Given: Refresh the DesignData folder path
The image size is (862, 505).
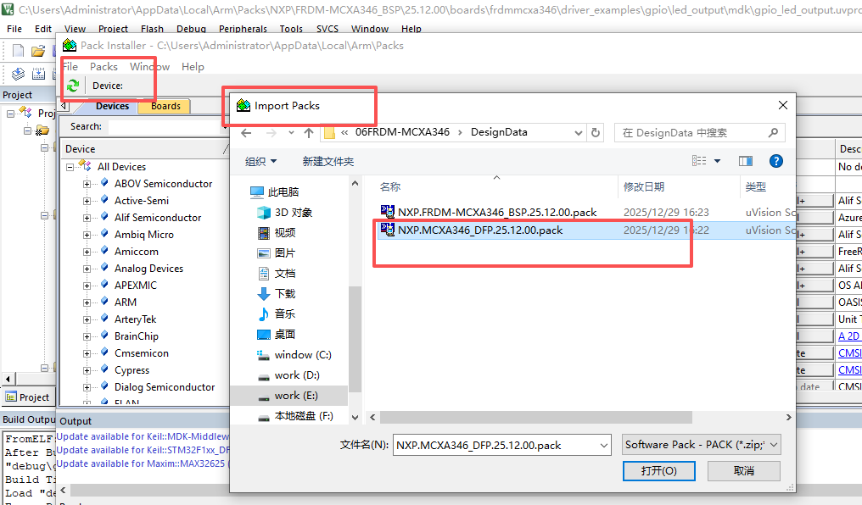Looking at the screenshot, I should [x=596, y=133].
